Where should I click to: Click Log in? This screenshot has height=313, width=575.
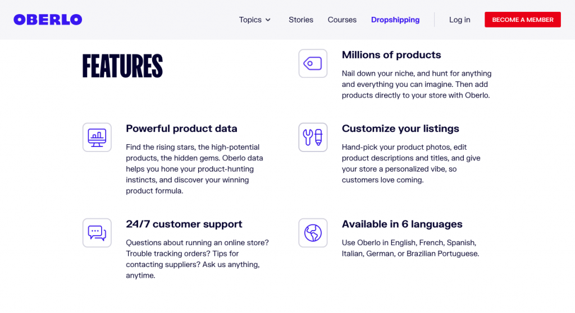point(459,20)
